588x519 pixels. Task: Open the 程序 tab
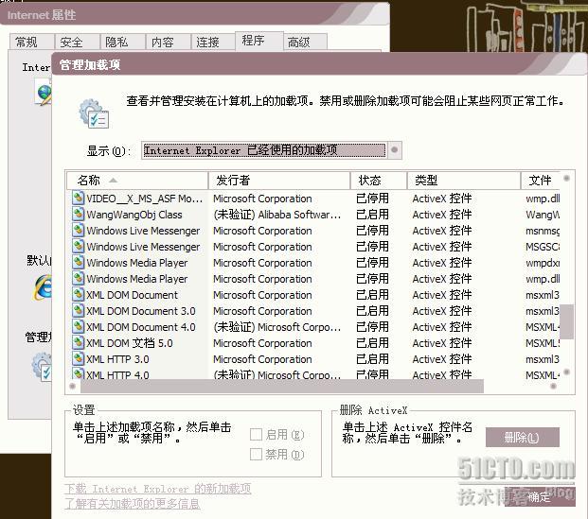(258, 41)
